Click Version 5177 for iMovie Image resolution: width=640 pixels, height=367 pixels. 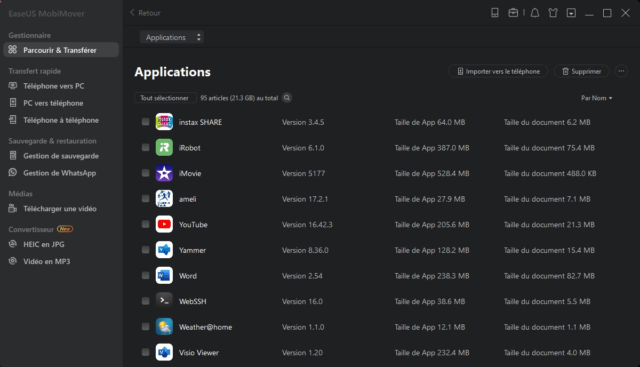tap(303, 173)
